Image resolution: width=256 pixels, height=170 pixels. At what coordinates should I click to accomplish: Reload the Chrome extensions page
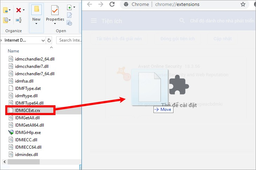pos(112,5)
